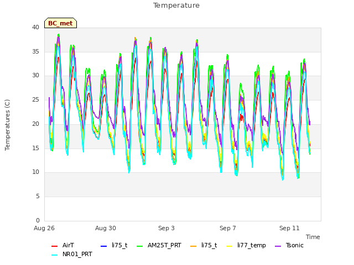Click the Sep 3 x-axis tick label
The height and width of the screenshot is (265, 354).
[x=166, y=228]
